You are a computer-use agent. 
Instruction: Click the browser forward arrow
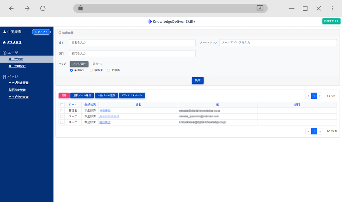[27, 8]
